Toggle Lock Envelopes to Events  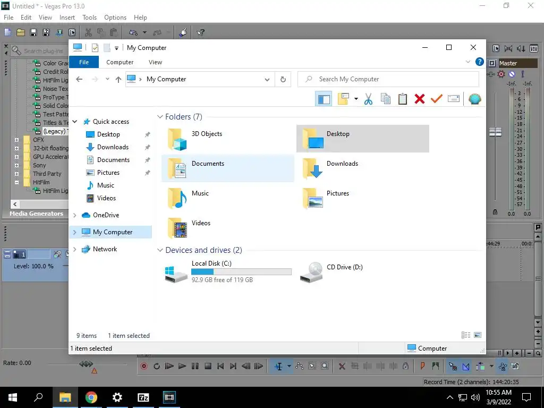[x=503, y=366]
